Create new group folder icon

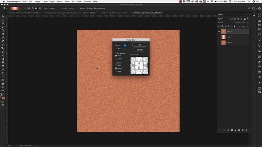point(239,130)
